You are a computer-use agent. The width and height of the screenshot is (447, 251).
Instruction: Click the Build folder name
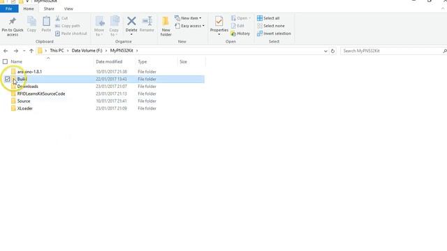click(22, 79)
